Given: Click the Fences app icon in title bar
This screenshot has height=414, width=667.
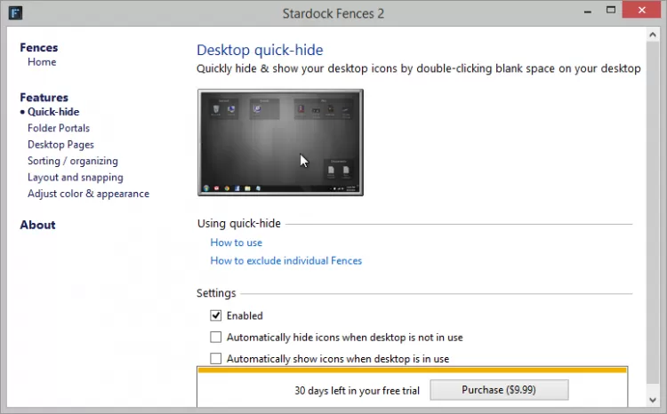Looking at the screenshot, I should 14,13.
